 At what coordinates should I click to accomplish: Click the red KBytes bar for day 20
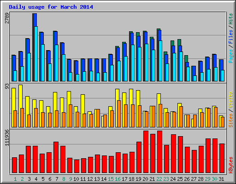pyautogui.click(x=146, y=152)
